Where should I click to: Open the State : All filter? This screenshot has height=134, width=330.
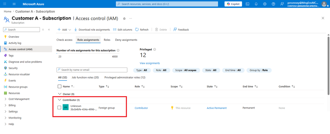pos(211,70)
